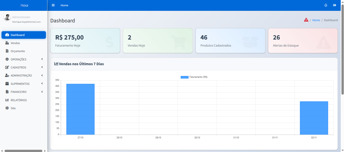
Task: Select Dashboard in the sidebar
Action: (x=18, y=35)
